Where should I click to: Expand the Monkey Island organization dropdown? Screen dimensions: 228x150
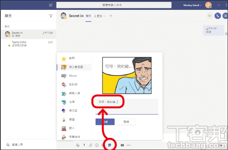click(192, 5)
